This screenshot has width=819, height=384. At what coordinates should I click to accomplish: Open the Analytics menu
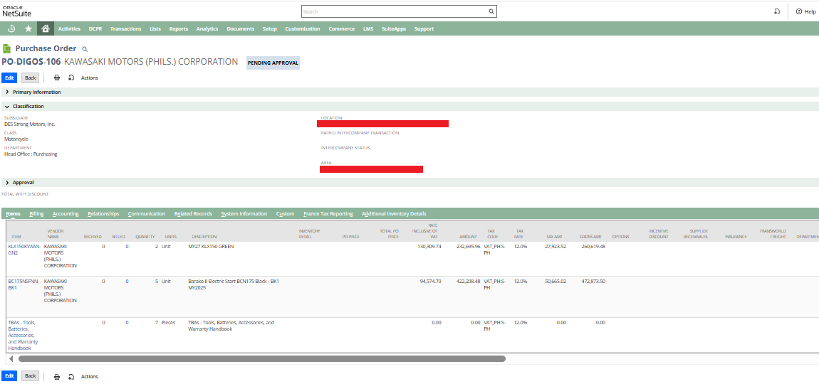click(207, 28)
